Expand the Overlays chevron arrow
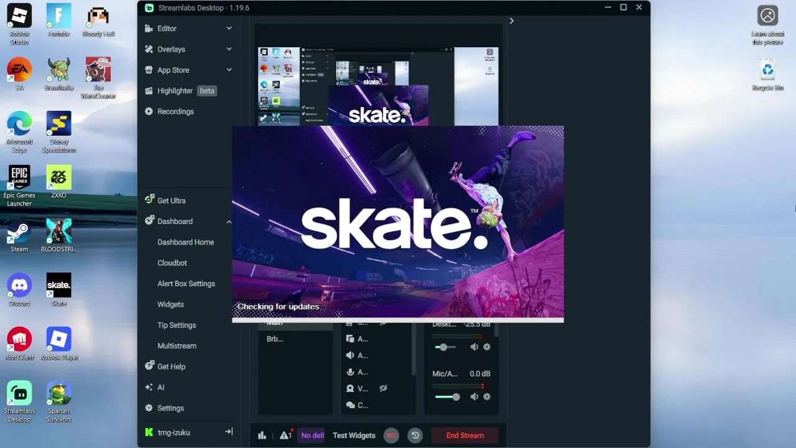 (x=229, y=49)
